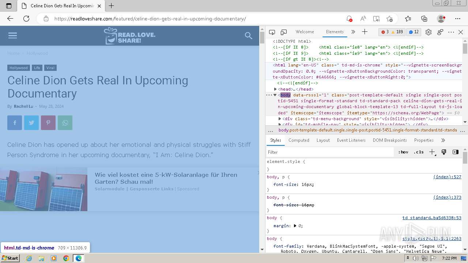Open the website search icon

point(249,35)
